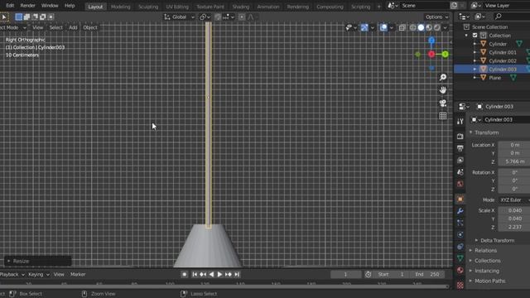Open the Modifiers wrench tab icon
The height and width of the screenshot is (298, 530).
tap(460, 211)
